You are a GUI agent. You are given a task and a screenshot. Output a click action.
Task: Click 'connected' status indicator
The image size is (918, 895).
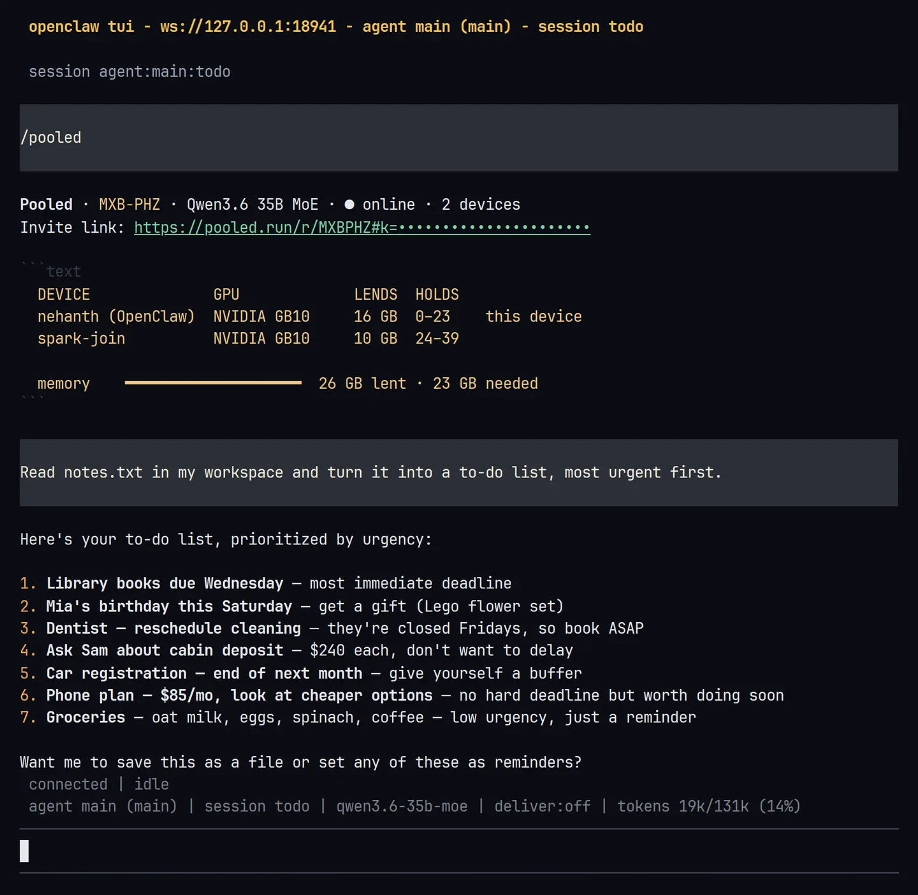[68, 785]
